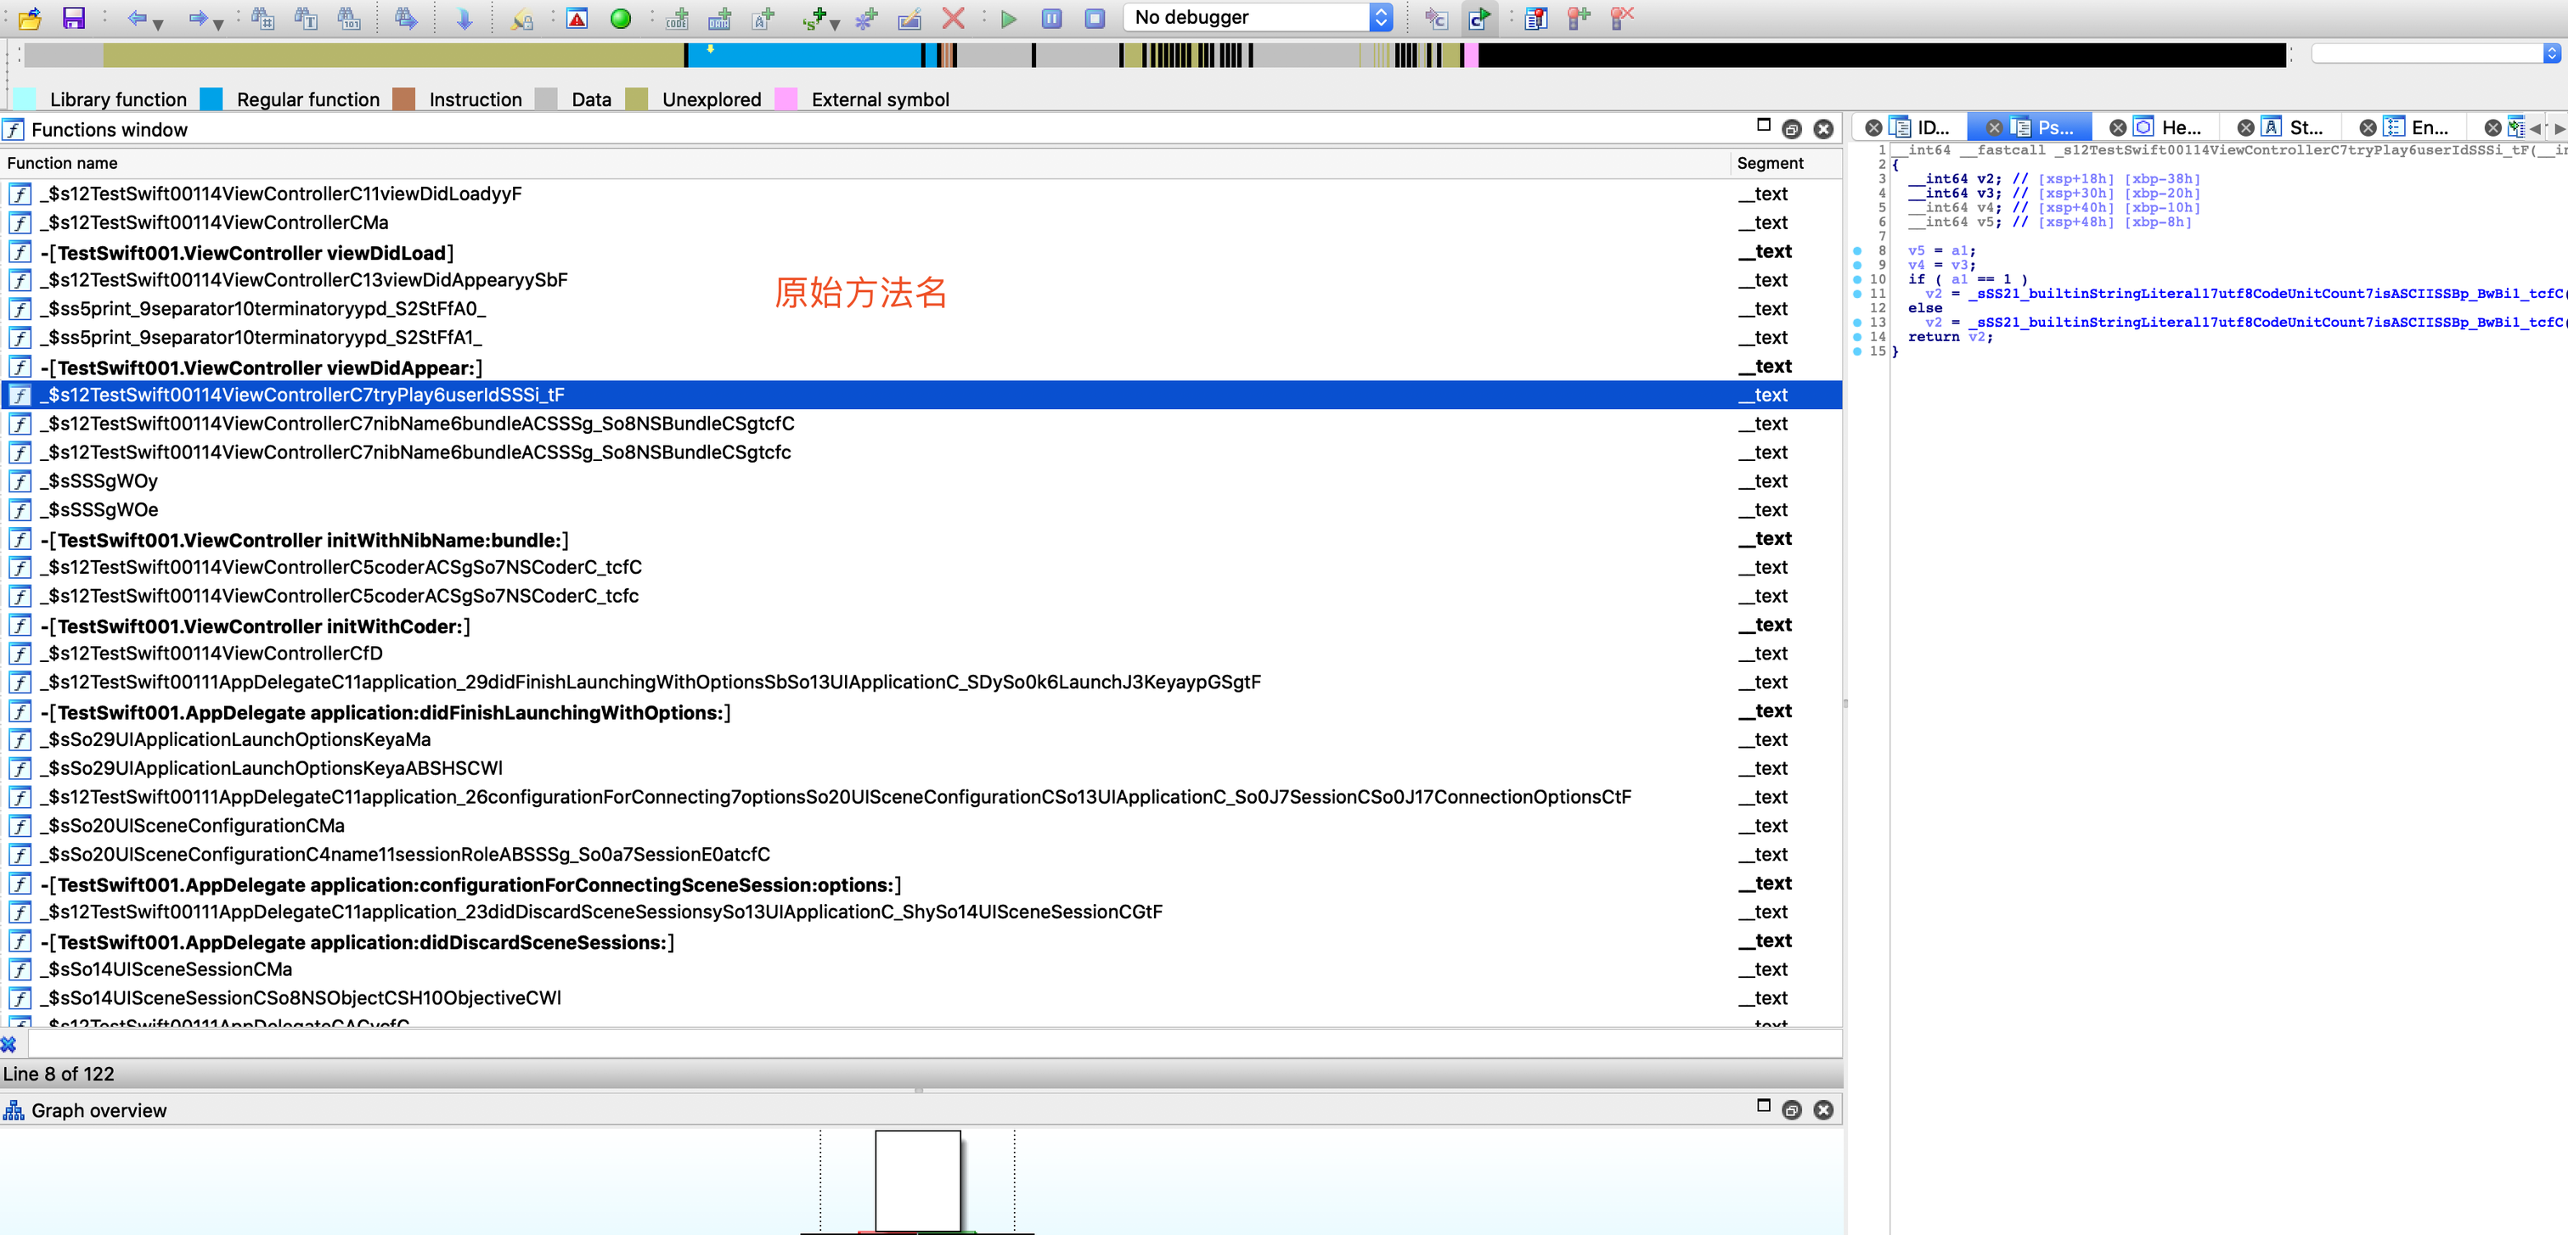Click the open file folder icon
The image size is (2568, 1235).
tap(30, 18)
